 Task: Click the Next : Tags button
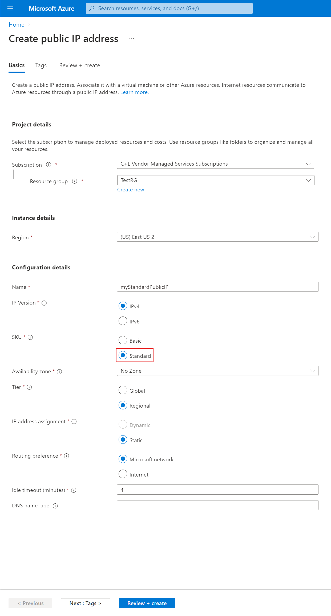point(85,603)
